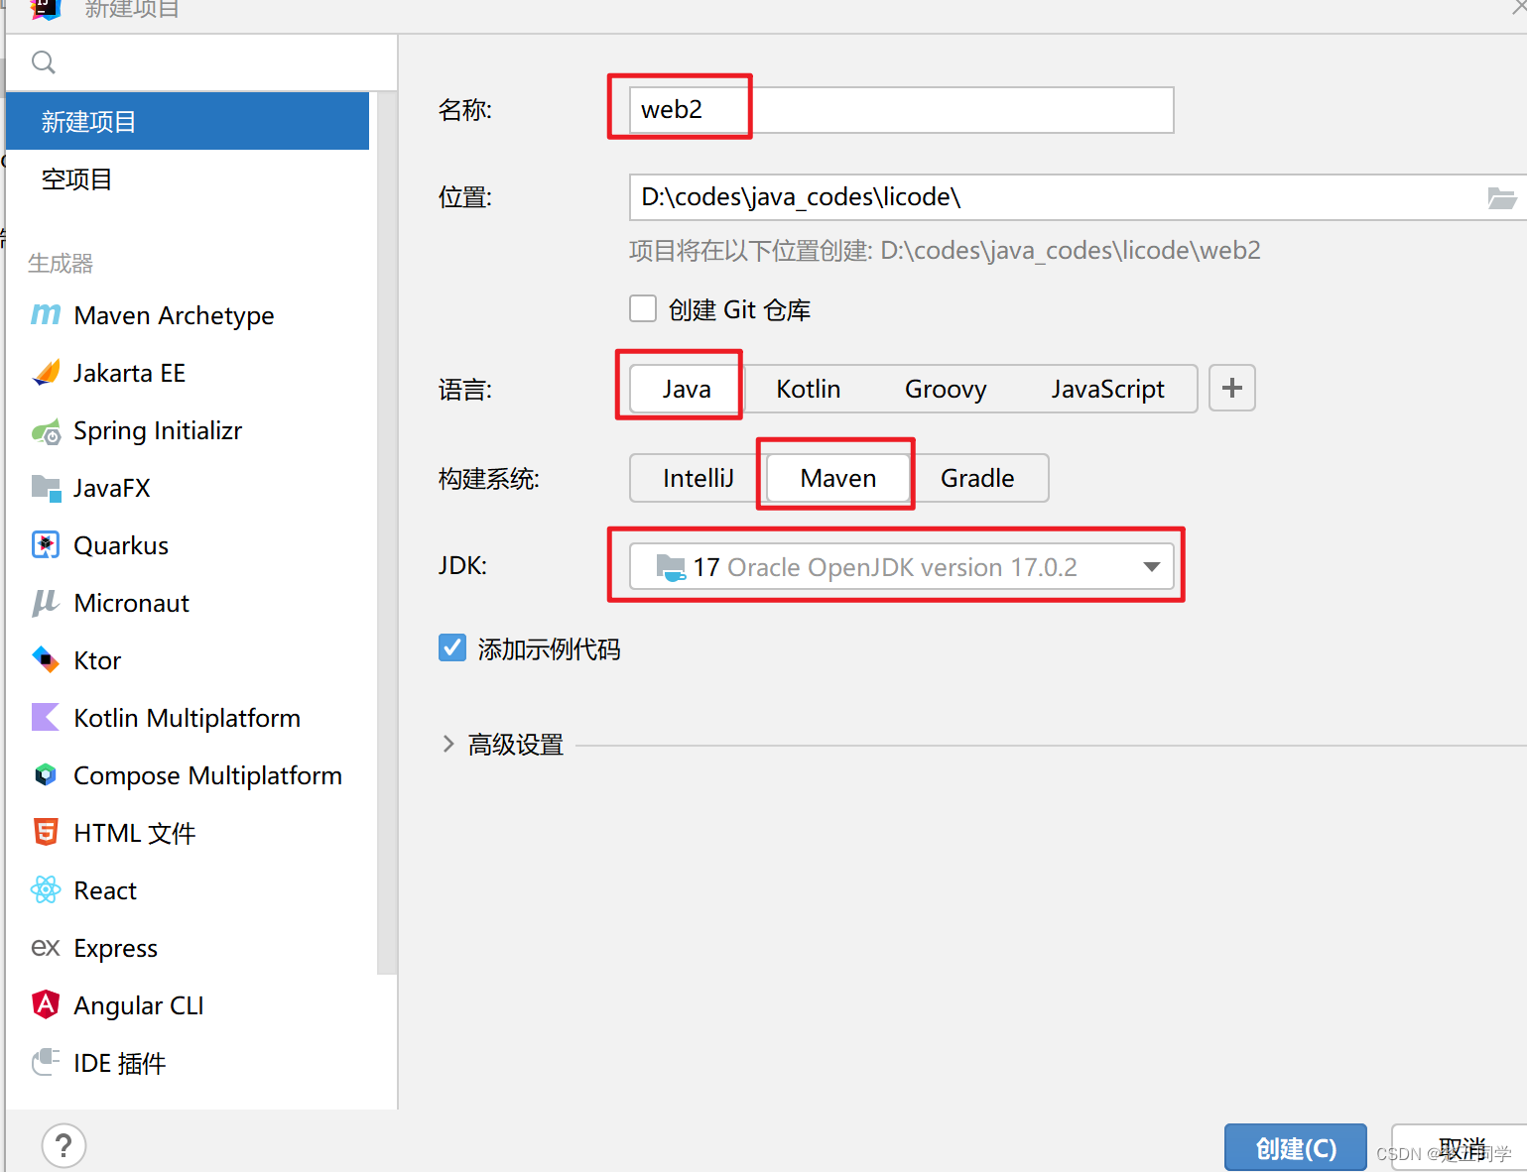The width and height of the screenshot is (1527, 1172).
Task: Choose Kotlin Multiplatform generator
Action: [x=188, y=718]
